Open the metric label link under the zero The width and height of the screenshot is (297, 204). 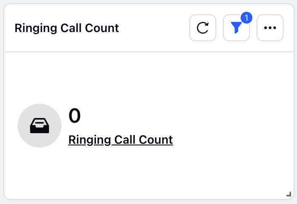[x=120, y=140]
